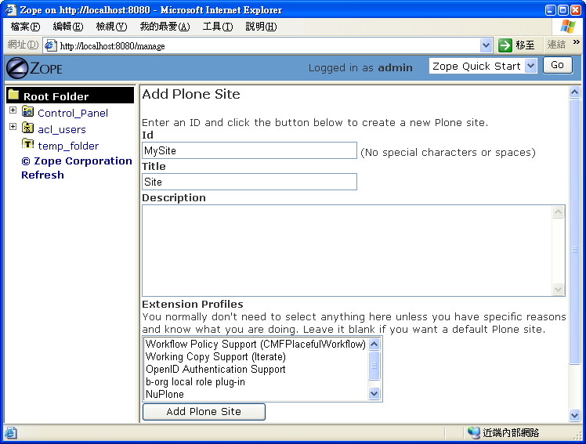Click the temp_folder icon
The height and width of the screenshot is (444, 586).
point(27,143)
